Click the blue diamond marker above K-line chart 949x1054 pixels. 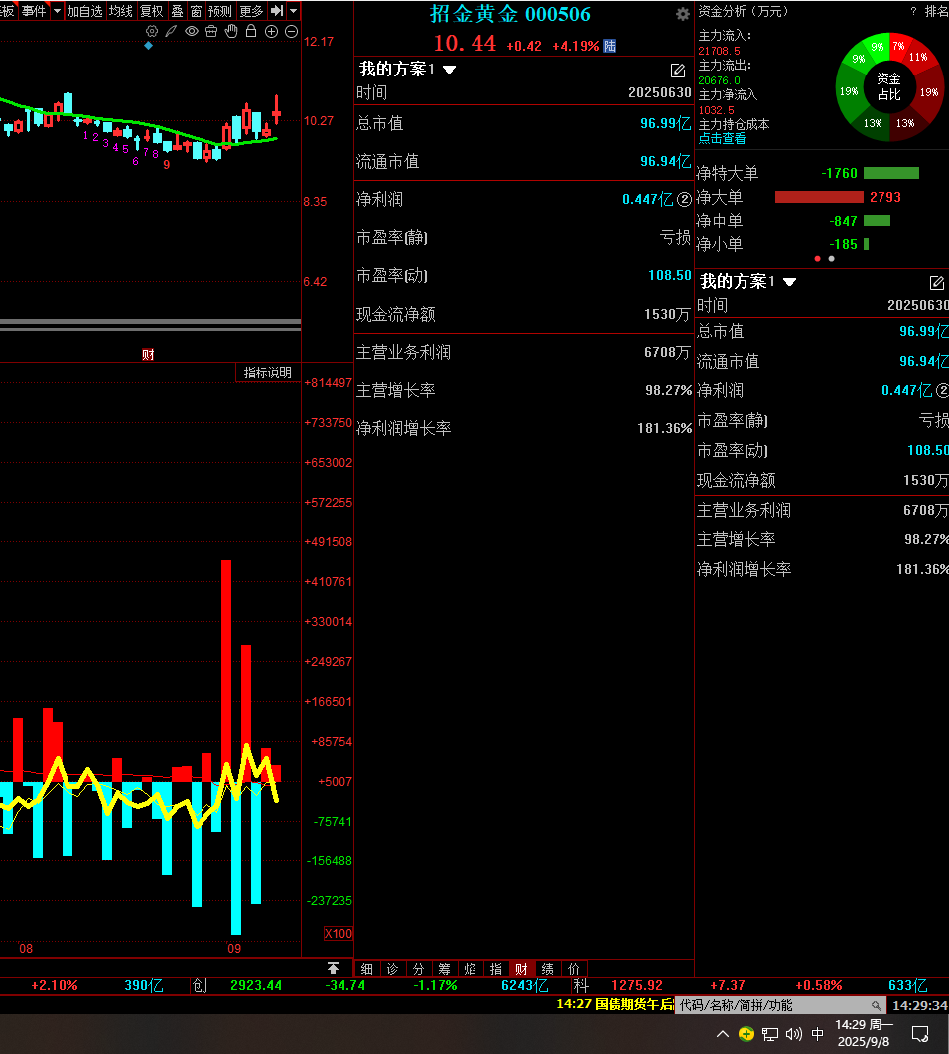(149, 46)
